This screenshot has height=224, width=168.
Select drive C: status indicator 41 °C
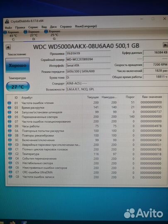[12, 36]
